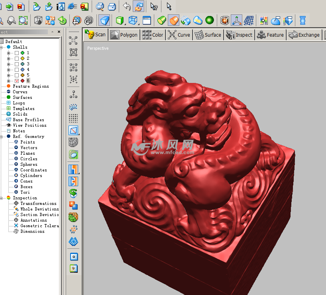Click the red and blue overlapping shapes icon
The height and width of the screenshot is (295, 326).
click(73, 205)
